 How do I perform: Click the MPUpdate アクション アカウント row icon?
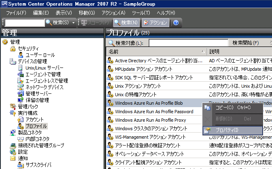[110, 69]
